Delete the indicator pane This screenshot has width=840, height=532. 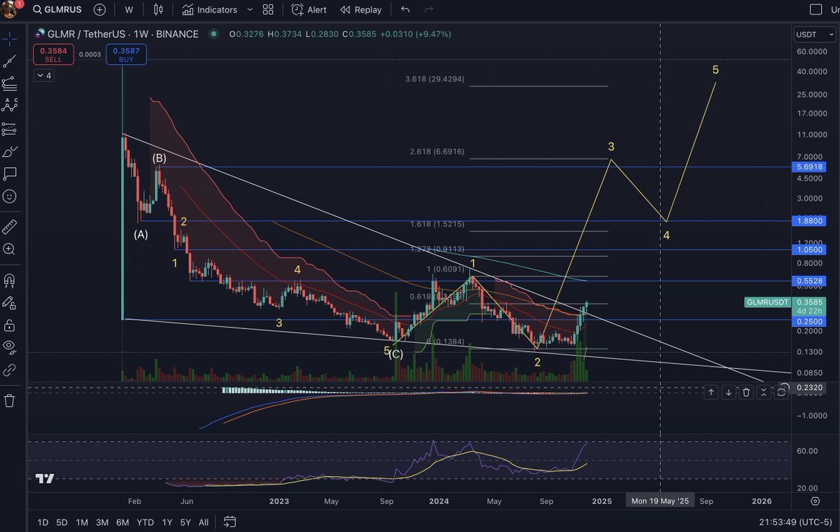746,392
